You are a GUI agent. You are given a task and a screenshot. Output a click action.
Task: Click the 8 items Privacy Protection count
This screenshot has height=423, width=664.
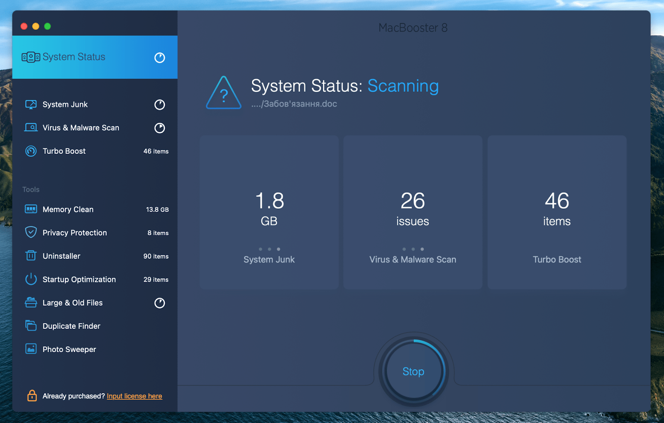158,233
